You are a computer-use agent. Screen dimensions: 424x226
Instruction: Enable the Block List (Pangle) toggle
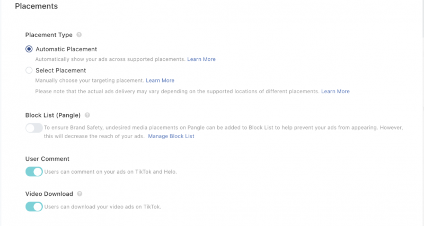pyautogui.click(x=34, y=128)
